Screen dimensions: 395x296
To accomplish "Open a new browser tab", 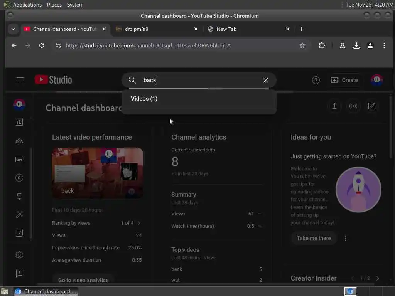I will click(x=301, y=29).
